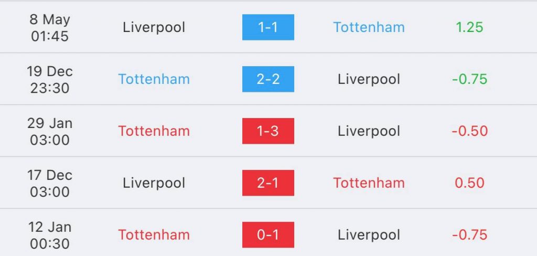537x256 pixels.
Task: Select the red 0.50 handicap value
Action: click(x=469, y=183)
